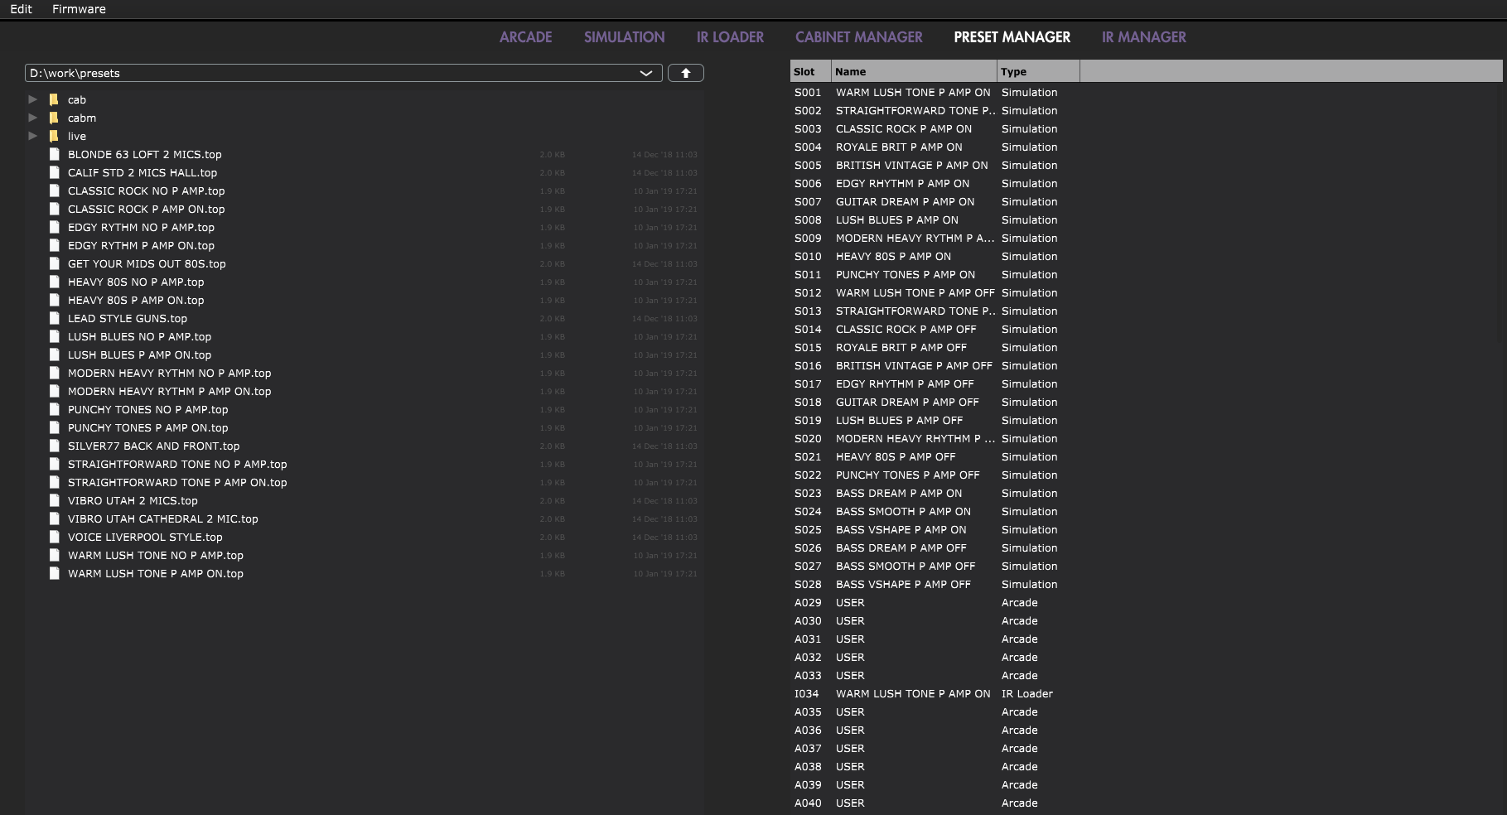
Task: Select slot S010 HEAVY 80S P AMP ON
Action: pyautogui.click(x=893, y=257)
